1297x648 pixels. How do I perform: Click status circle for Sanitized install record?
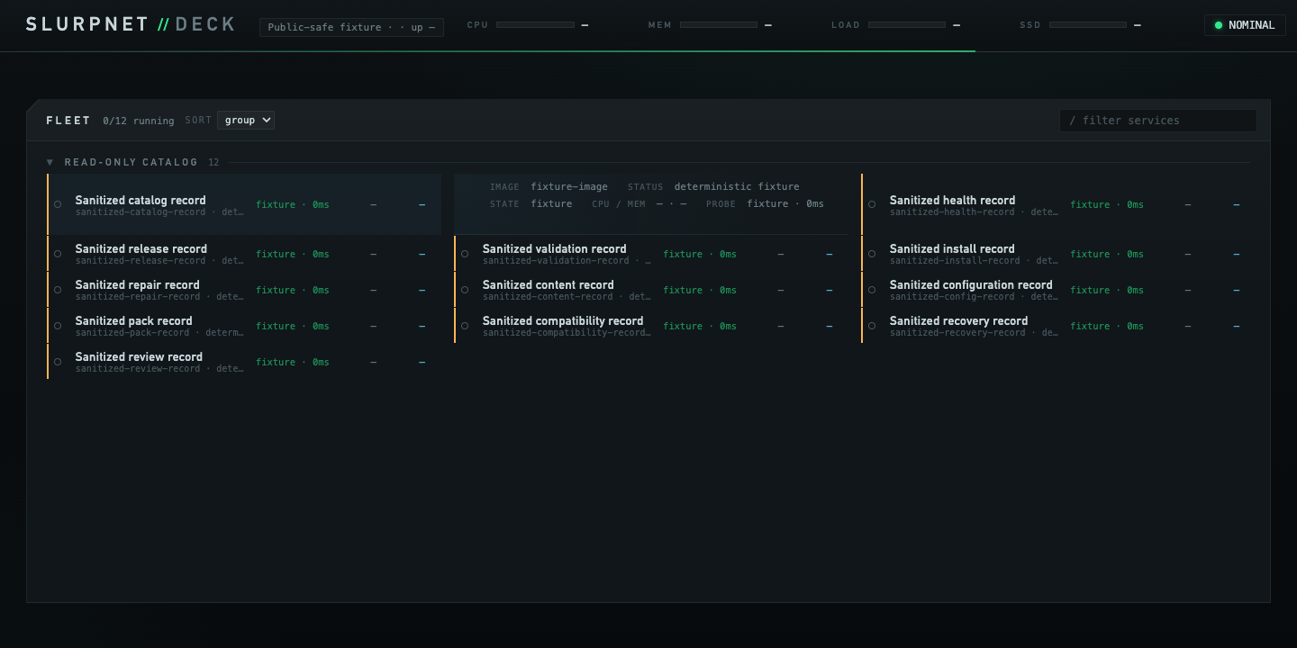tap(872, 254)
